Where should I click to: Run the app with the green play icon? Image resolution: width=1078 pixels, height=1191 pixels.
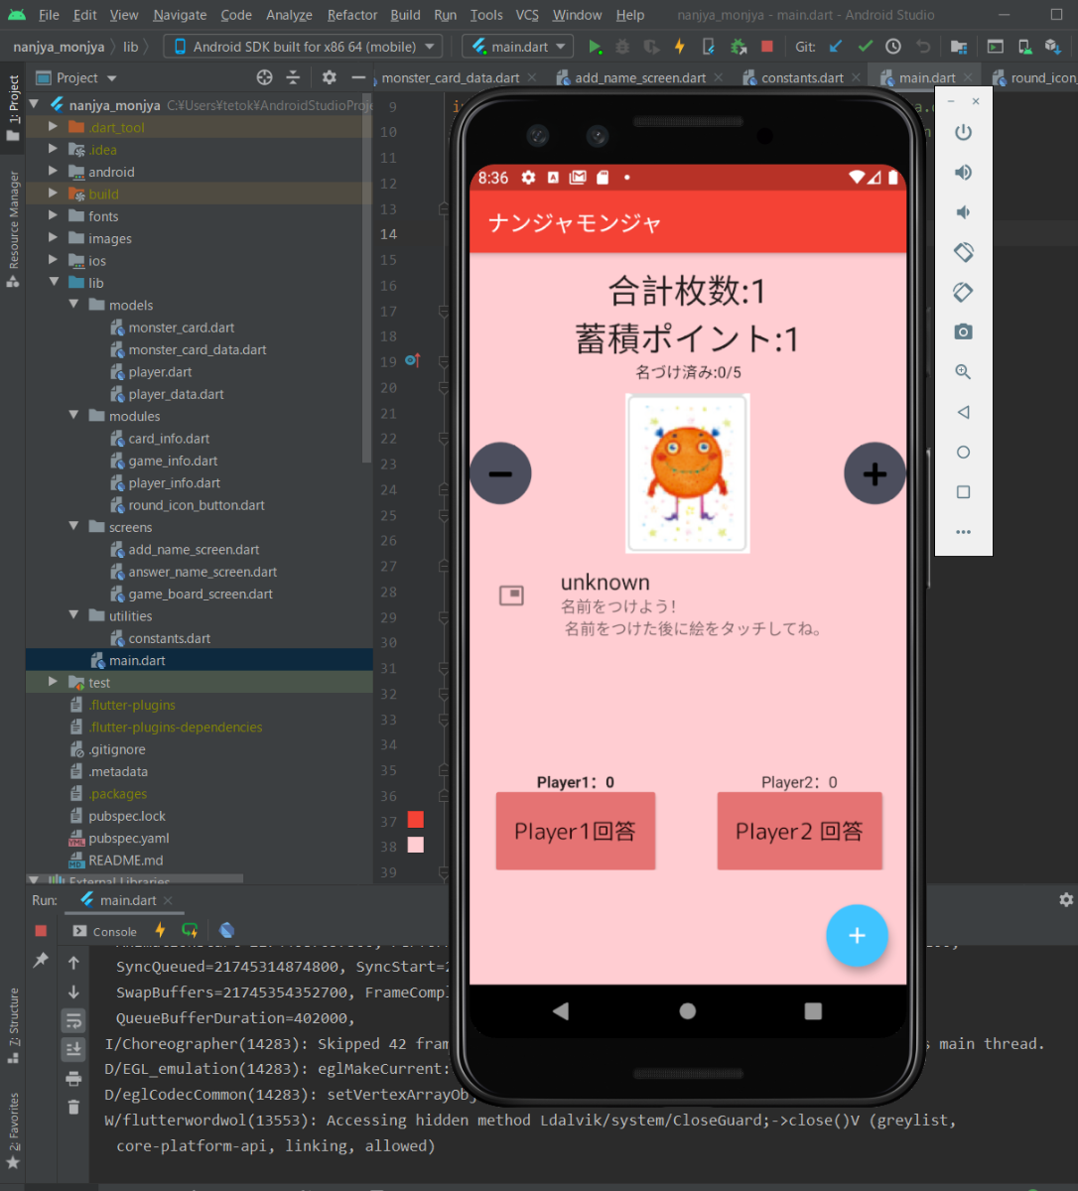[595, 47]
